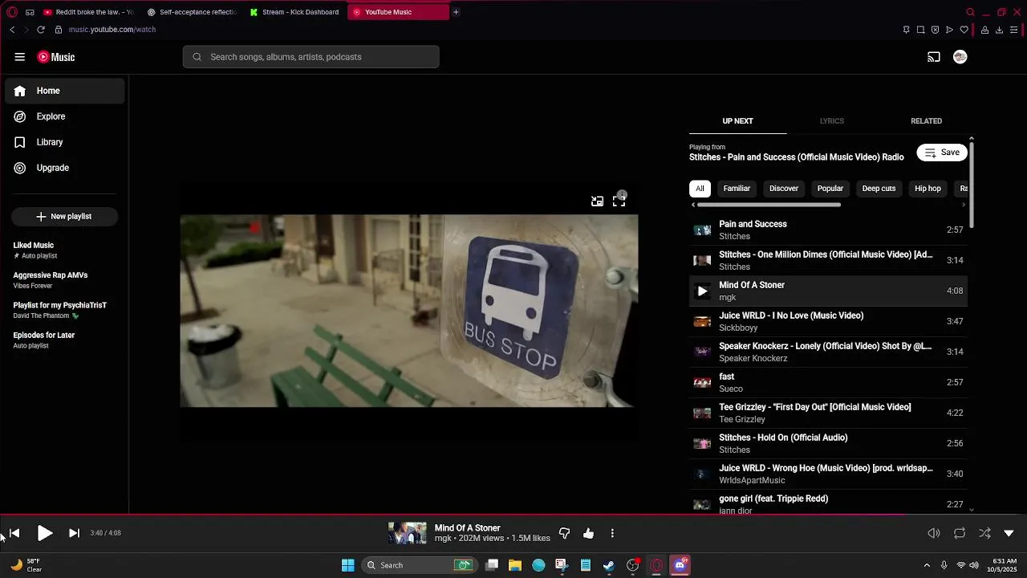Open the YouTube Music guide hamburger menu
Viewport: 1027px width, 578px height.
point(19,57)
